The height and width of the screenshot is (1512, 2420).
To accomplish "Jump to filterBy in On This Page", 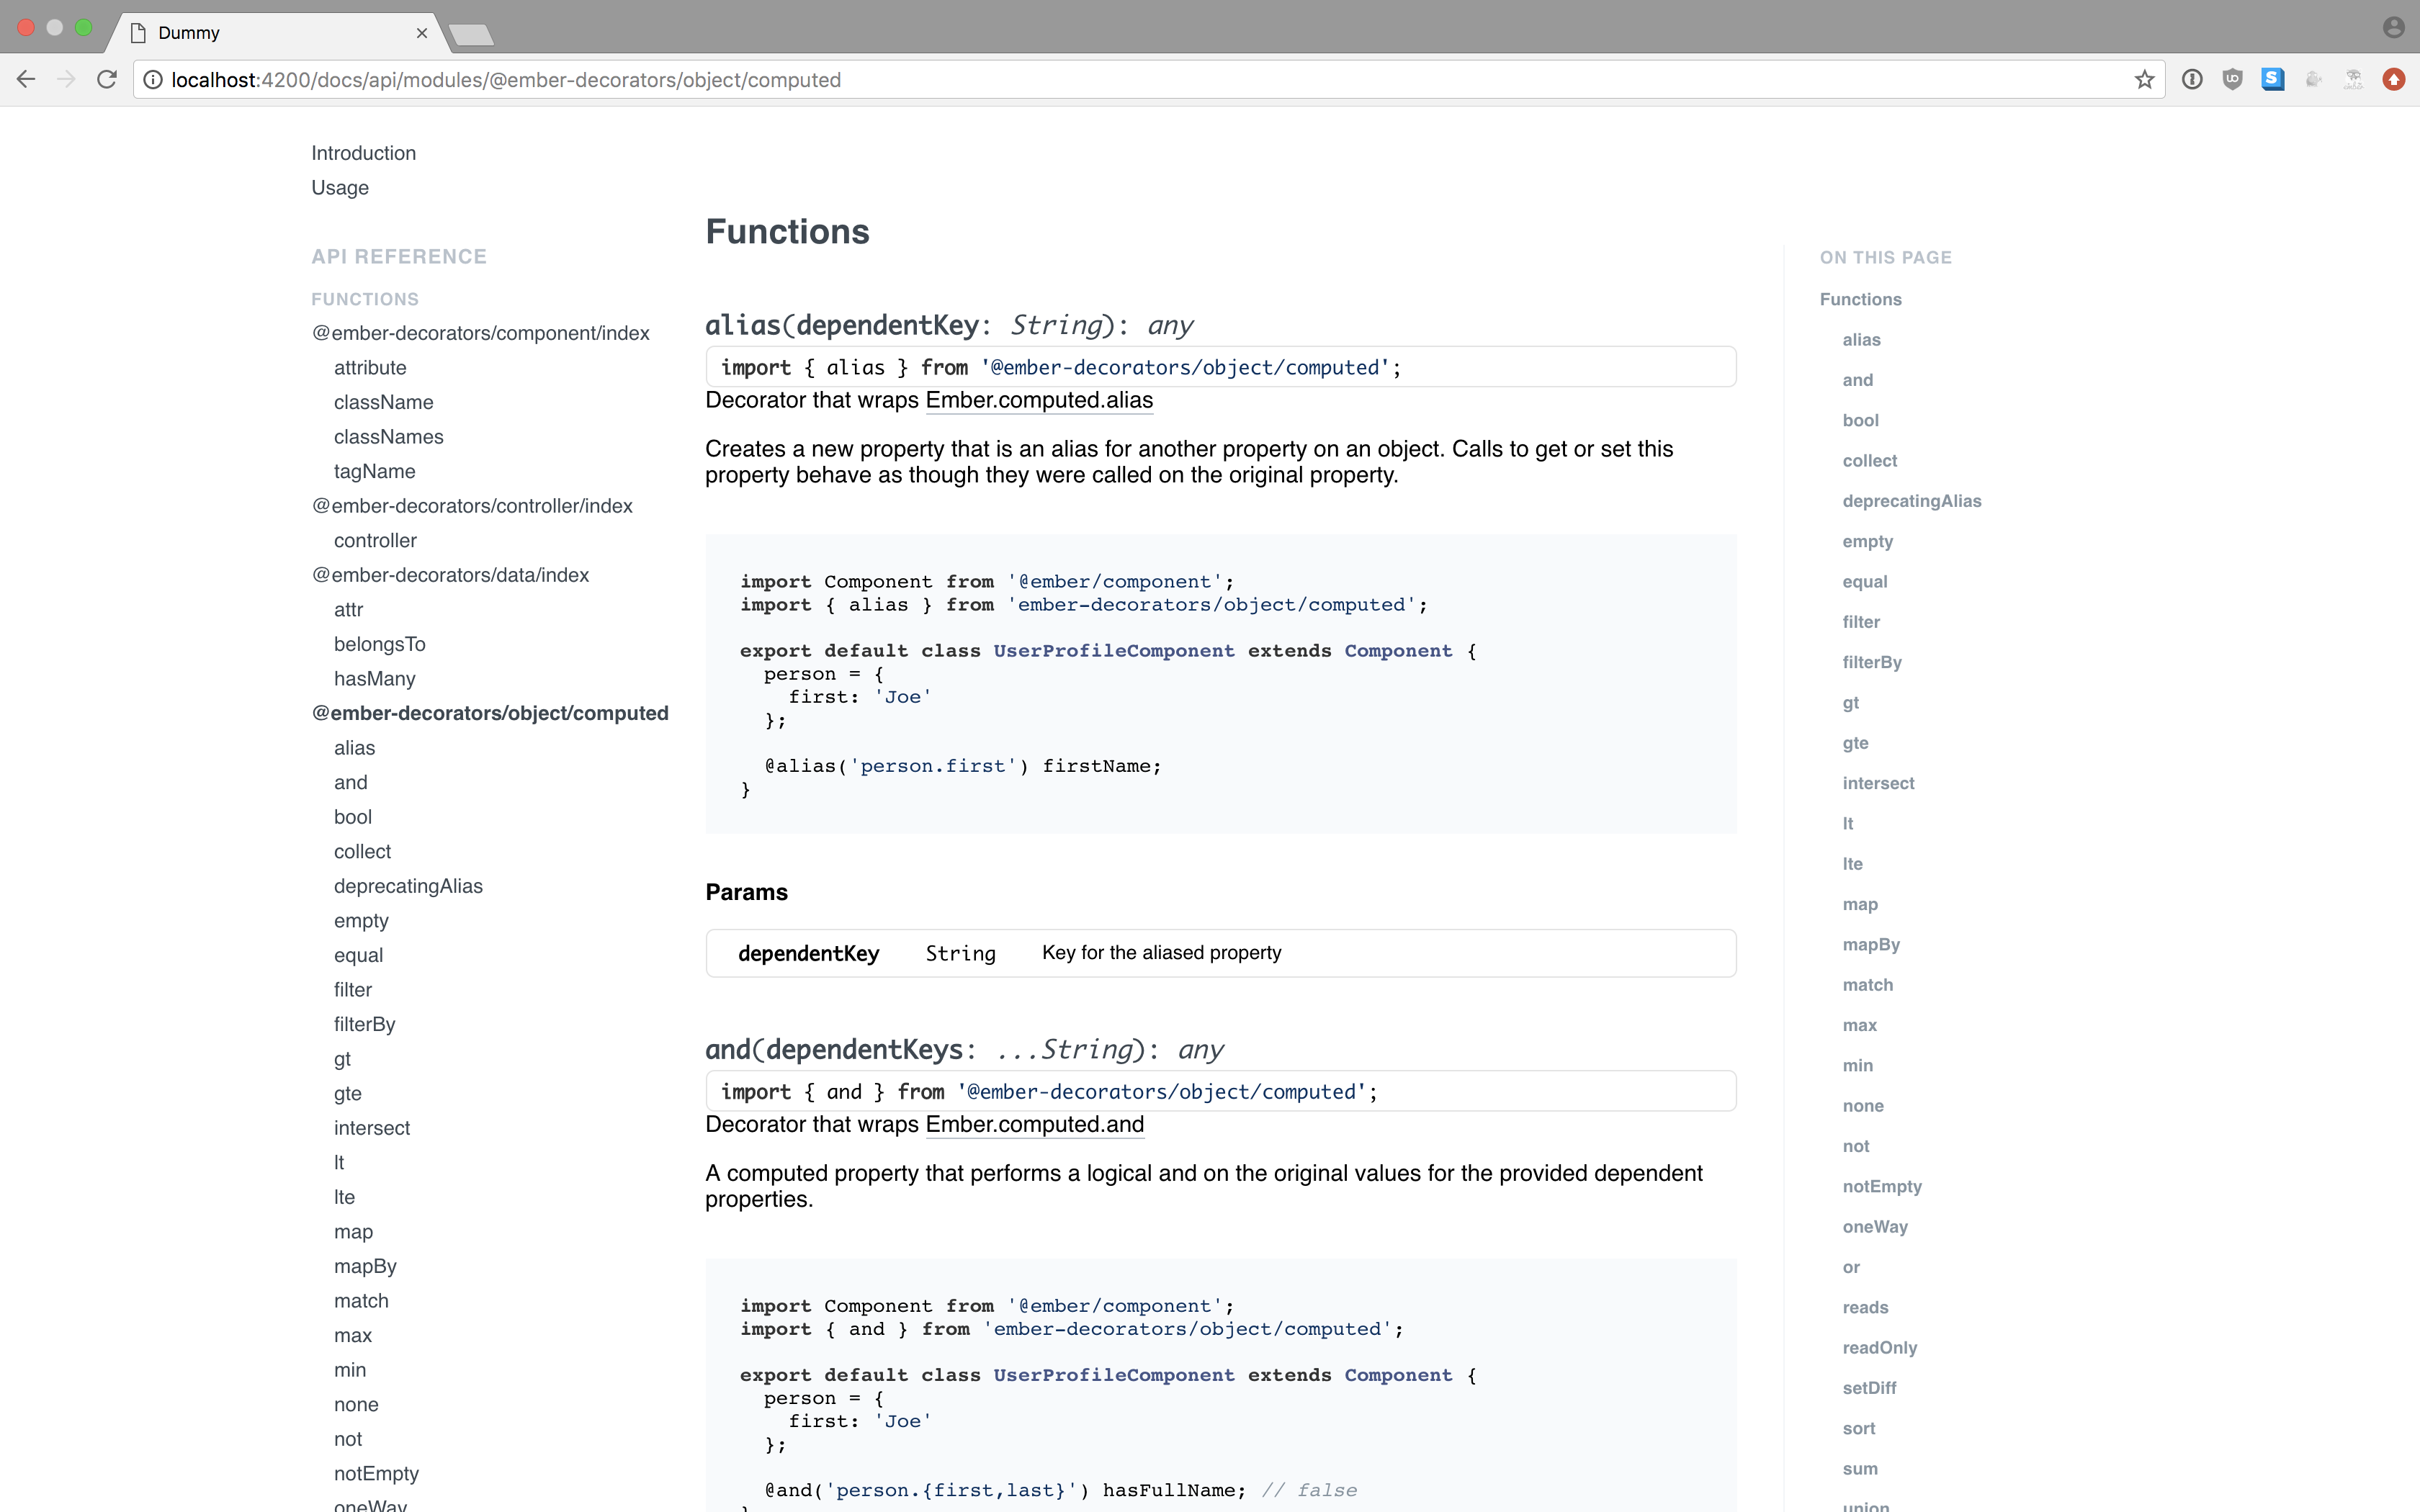I will click(1871, 662).
